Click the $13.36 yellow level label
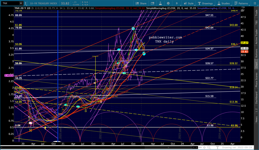This screenshot has height=150, width=259. point(233,102)
